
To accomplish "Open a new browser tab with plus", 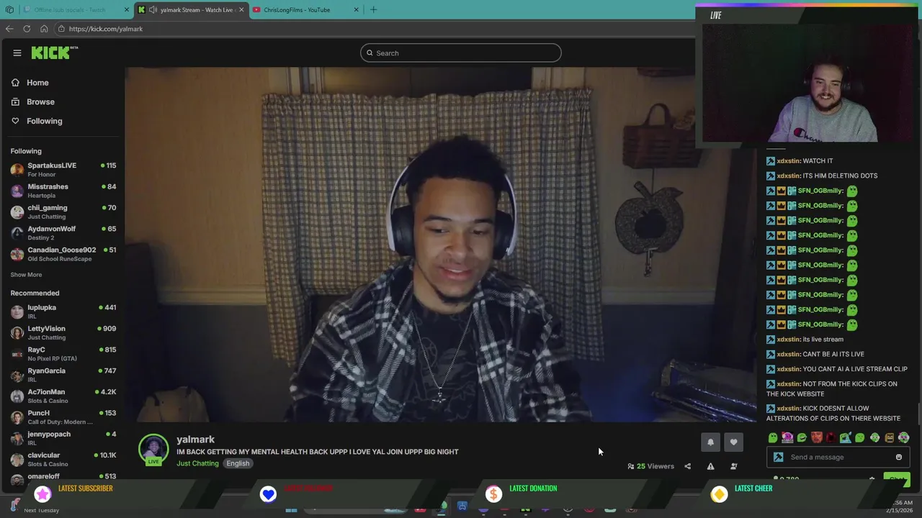I will click(x=373, y=9).
